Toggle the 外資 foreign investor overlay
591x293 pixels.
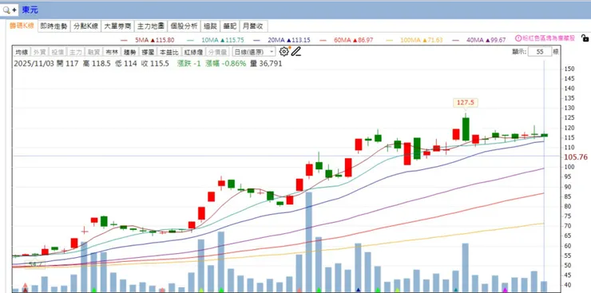(40, 52)
